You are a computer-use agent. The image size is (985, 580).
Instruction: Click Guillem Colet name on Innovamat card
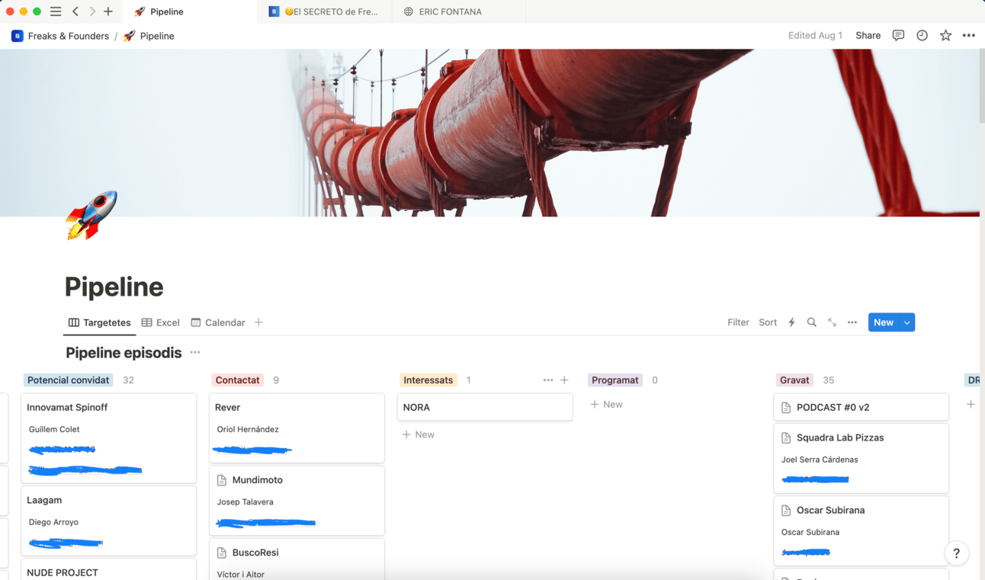pos(54,429)
